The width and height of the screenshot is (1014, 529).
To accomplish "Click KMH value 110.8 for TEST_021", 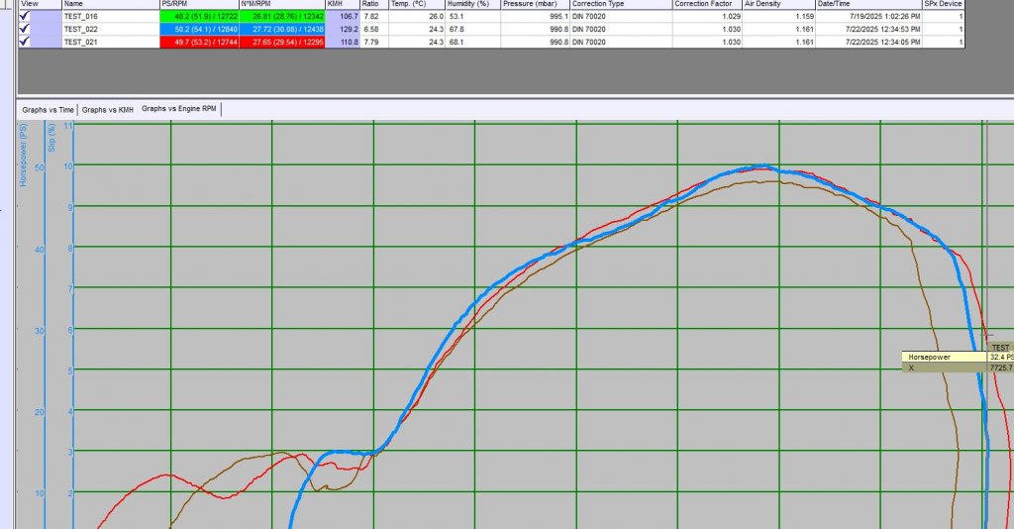I will (x=349, y=42).
